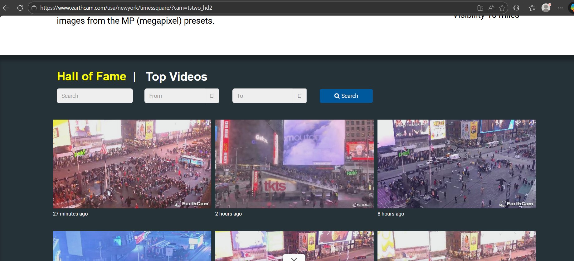This screenshot has width=574, height=261.
Task: Expand the down chevron at the page bottom
Action: coord(294,258)
